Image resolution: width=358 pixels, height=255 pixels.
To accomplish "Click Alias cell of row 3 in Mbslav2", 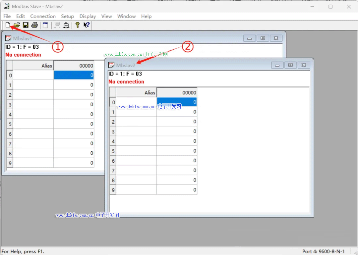I will 136,131.
